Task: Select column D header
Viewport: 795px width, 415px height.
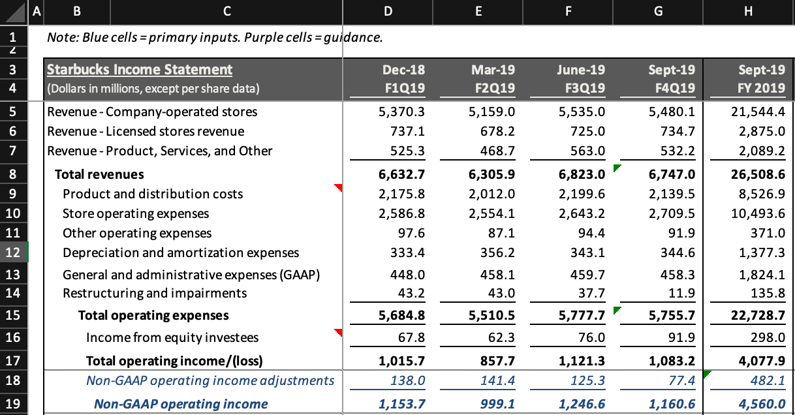Action: click(388, 10)
